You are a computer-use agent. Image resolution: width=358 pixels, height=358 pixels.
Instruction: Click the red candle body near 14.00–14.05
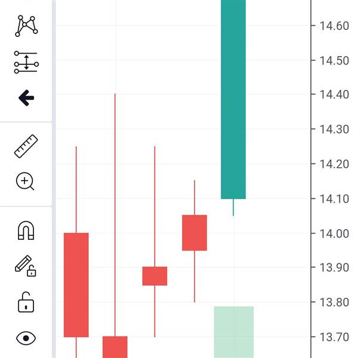(x=195, y=233)
